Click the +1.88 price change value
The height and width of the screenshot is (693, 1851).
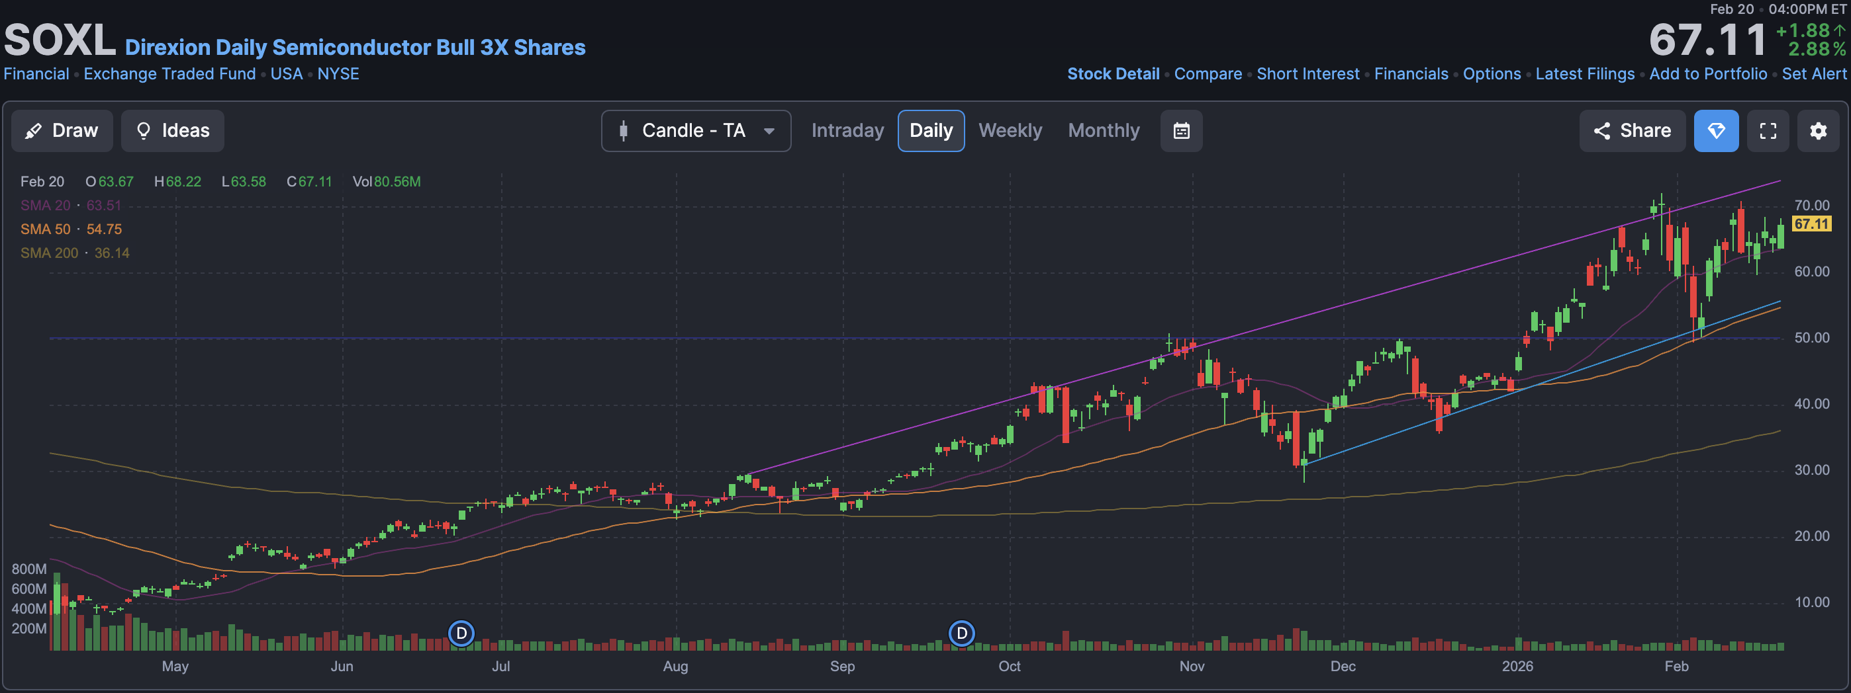(x=1802, y=31)
